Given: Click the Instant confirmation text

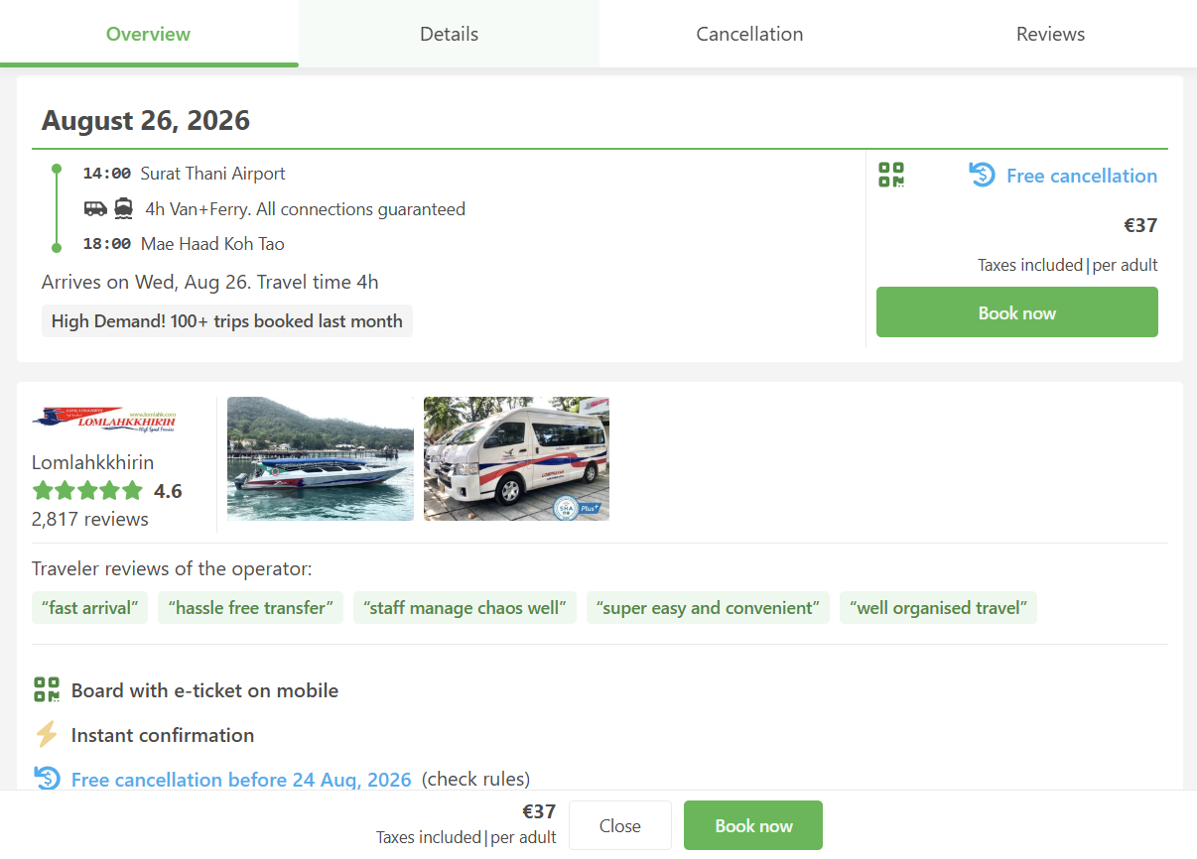Looking at the screenshot, I should pos(163,735).
